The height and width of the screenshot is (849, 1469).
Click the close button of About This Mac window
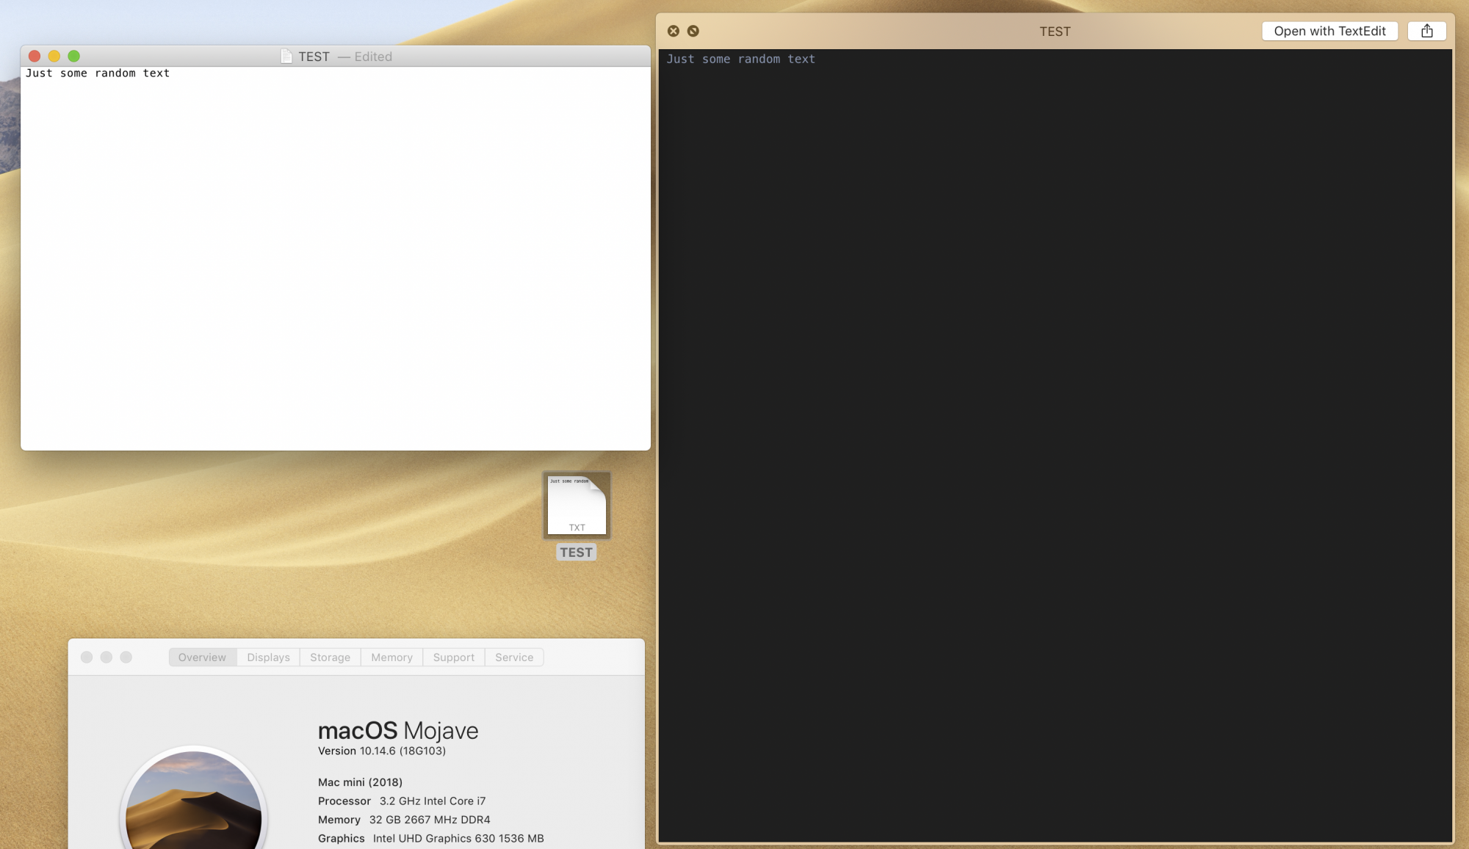[87, 657]
